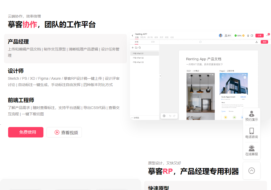
Task: Click the 预约演示 floating sidebar icon
Action: pos(252,116)
